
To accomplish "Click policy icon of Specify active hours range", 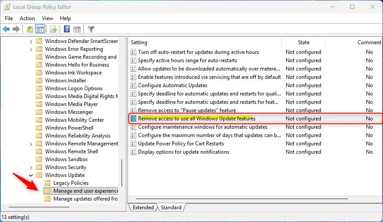I will pyautogui.click(x=133, y=60).
